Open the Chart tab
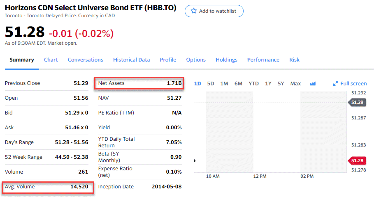The height and width of the screenshot is (197, 374). 51,60
